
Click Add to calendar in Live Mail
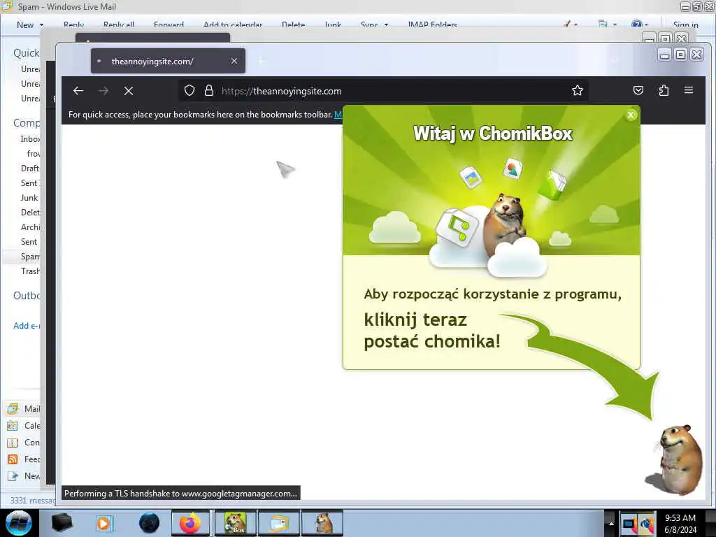(x=233, y=24)
